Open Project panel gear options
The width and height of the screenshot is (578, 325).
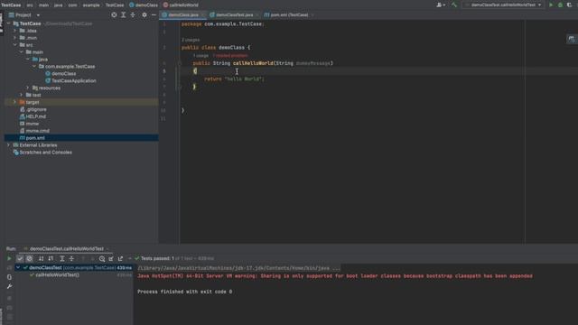click(144, 14)
